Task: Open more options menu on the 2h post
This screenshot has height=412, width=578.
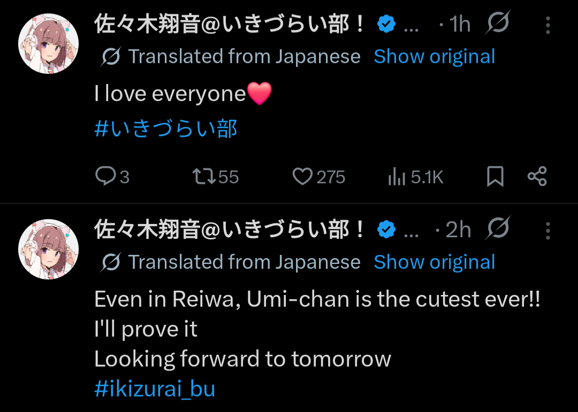Action: tap(548, 230)
